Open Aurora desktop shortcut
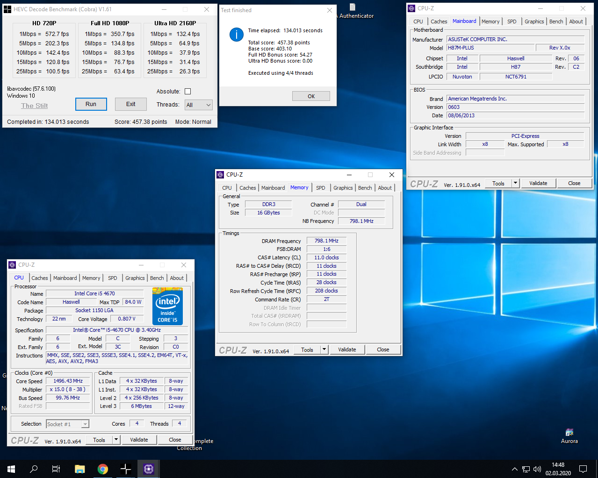Image resolution: width=598 pixels, height=478 pixels. point(569,435)
